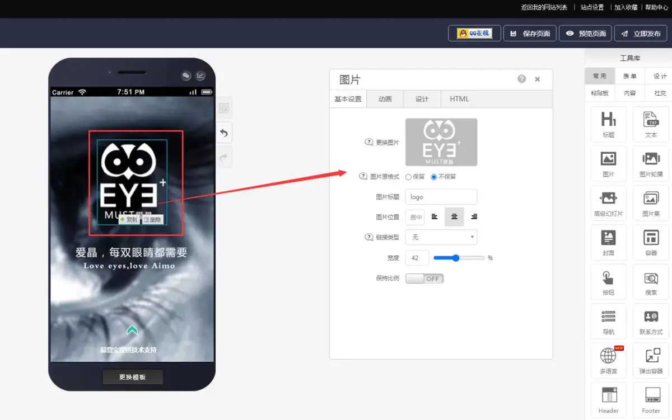Click the 立即发布 button
Viewport: 672px width, 420px height.
click(641, 34)
